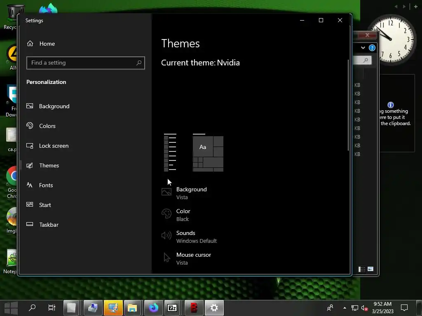The width and height of the screenshot is (422, 316).
Task: Open File Explorer from the taskbar
Action: [132, 308]
